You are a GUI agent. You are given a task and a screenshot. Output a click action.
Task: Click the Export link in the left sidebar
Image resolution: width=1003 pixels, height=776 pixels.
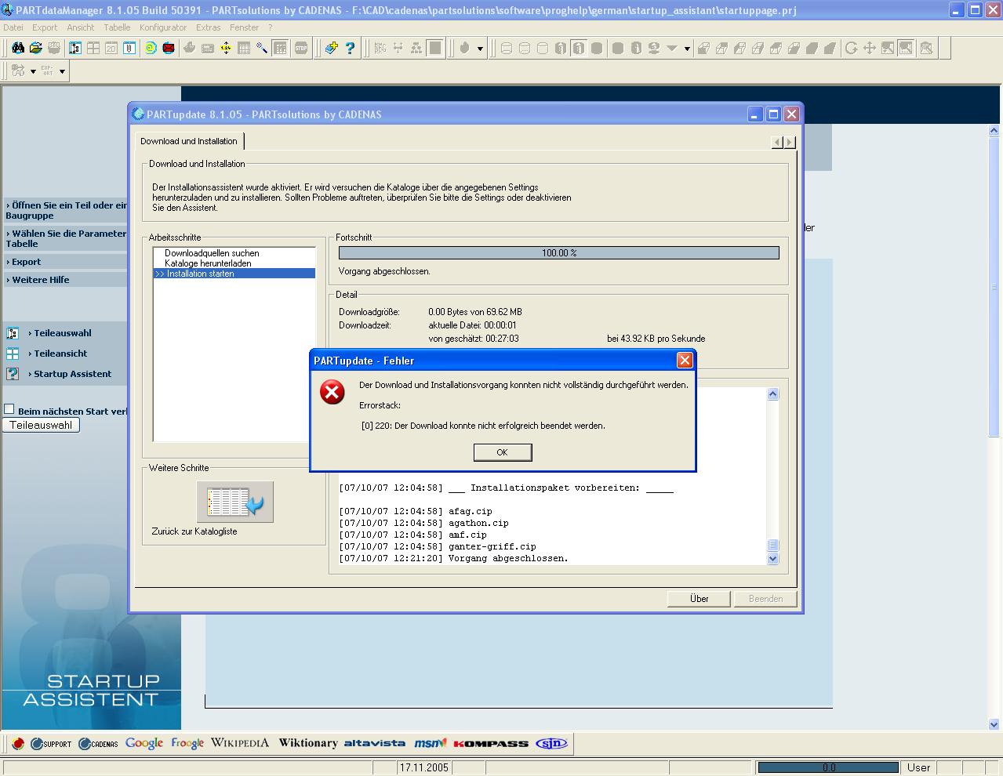pos(26,262)
